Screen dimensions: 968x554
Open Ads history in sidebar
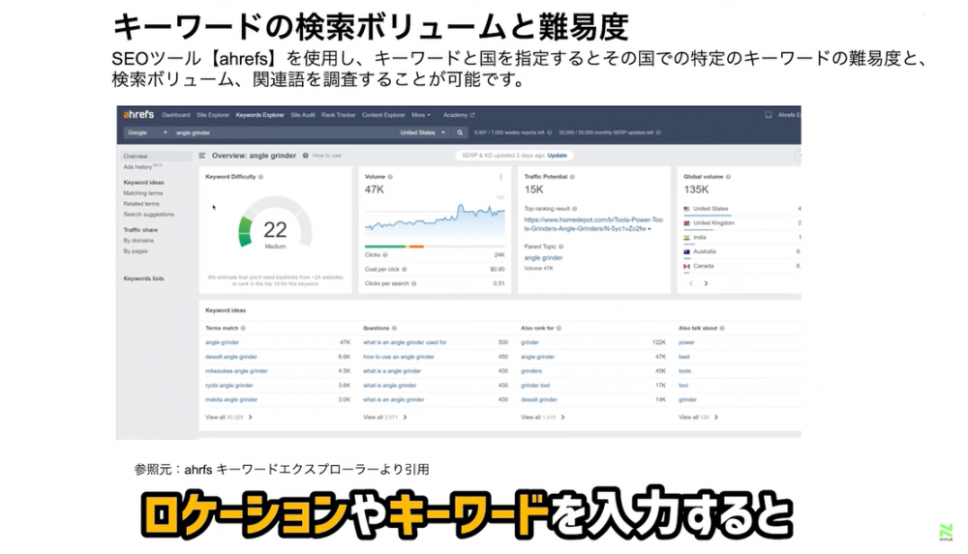[x=142, y=167]
